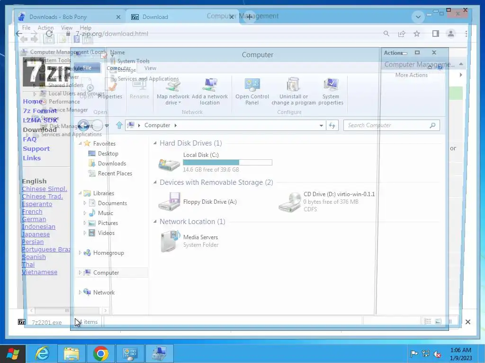The height and width of the screenshot is (363, 485).
Task: Open Help menu in Computer Management
Action: click(85, 28)
